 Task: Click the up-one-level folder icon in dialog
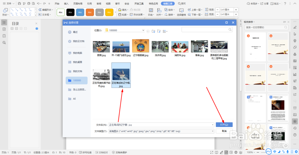point(153,31)
